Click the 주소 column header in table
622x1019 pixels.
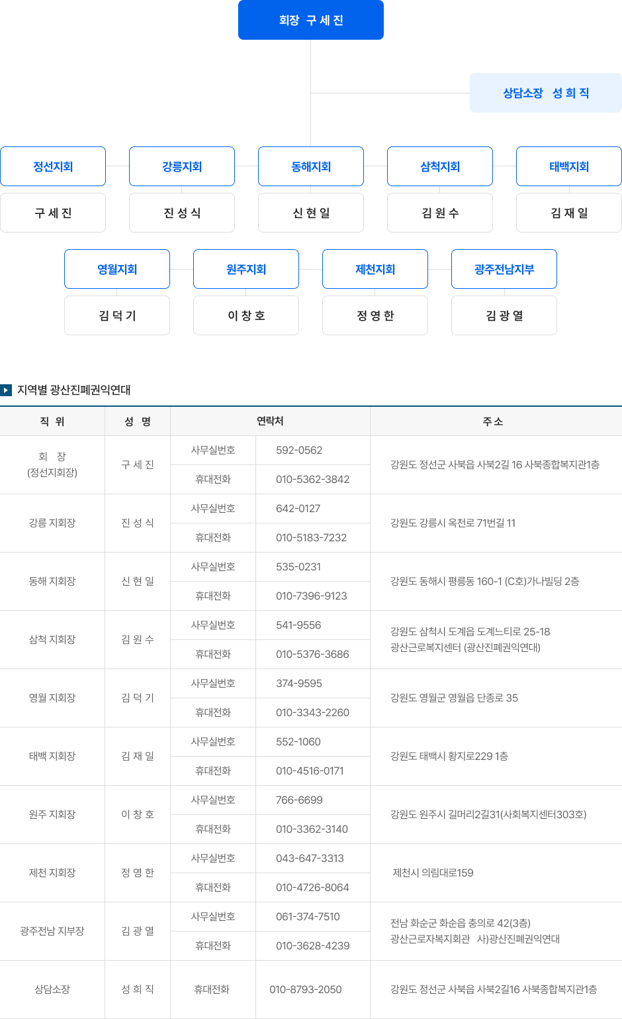493,421
